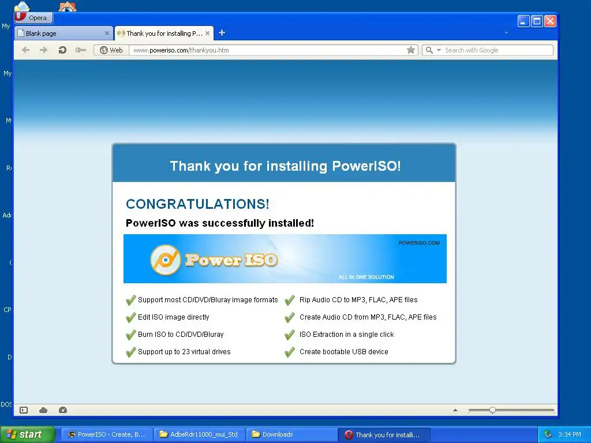This screenshot has width=591, height=443.
Task: Minimize the Opera window
Action: coord(523,21)
